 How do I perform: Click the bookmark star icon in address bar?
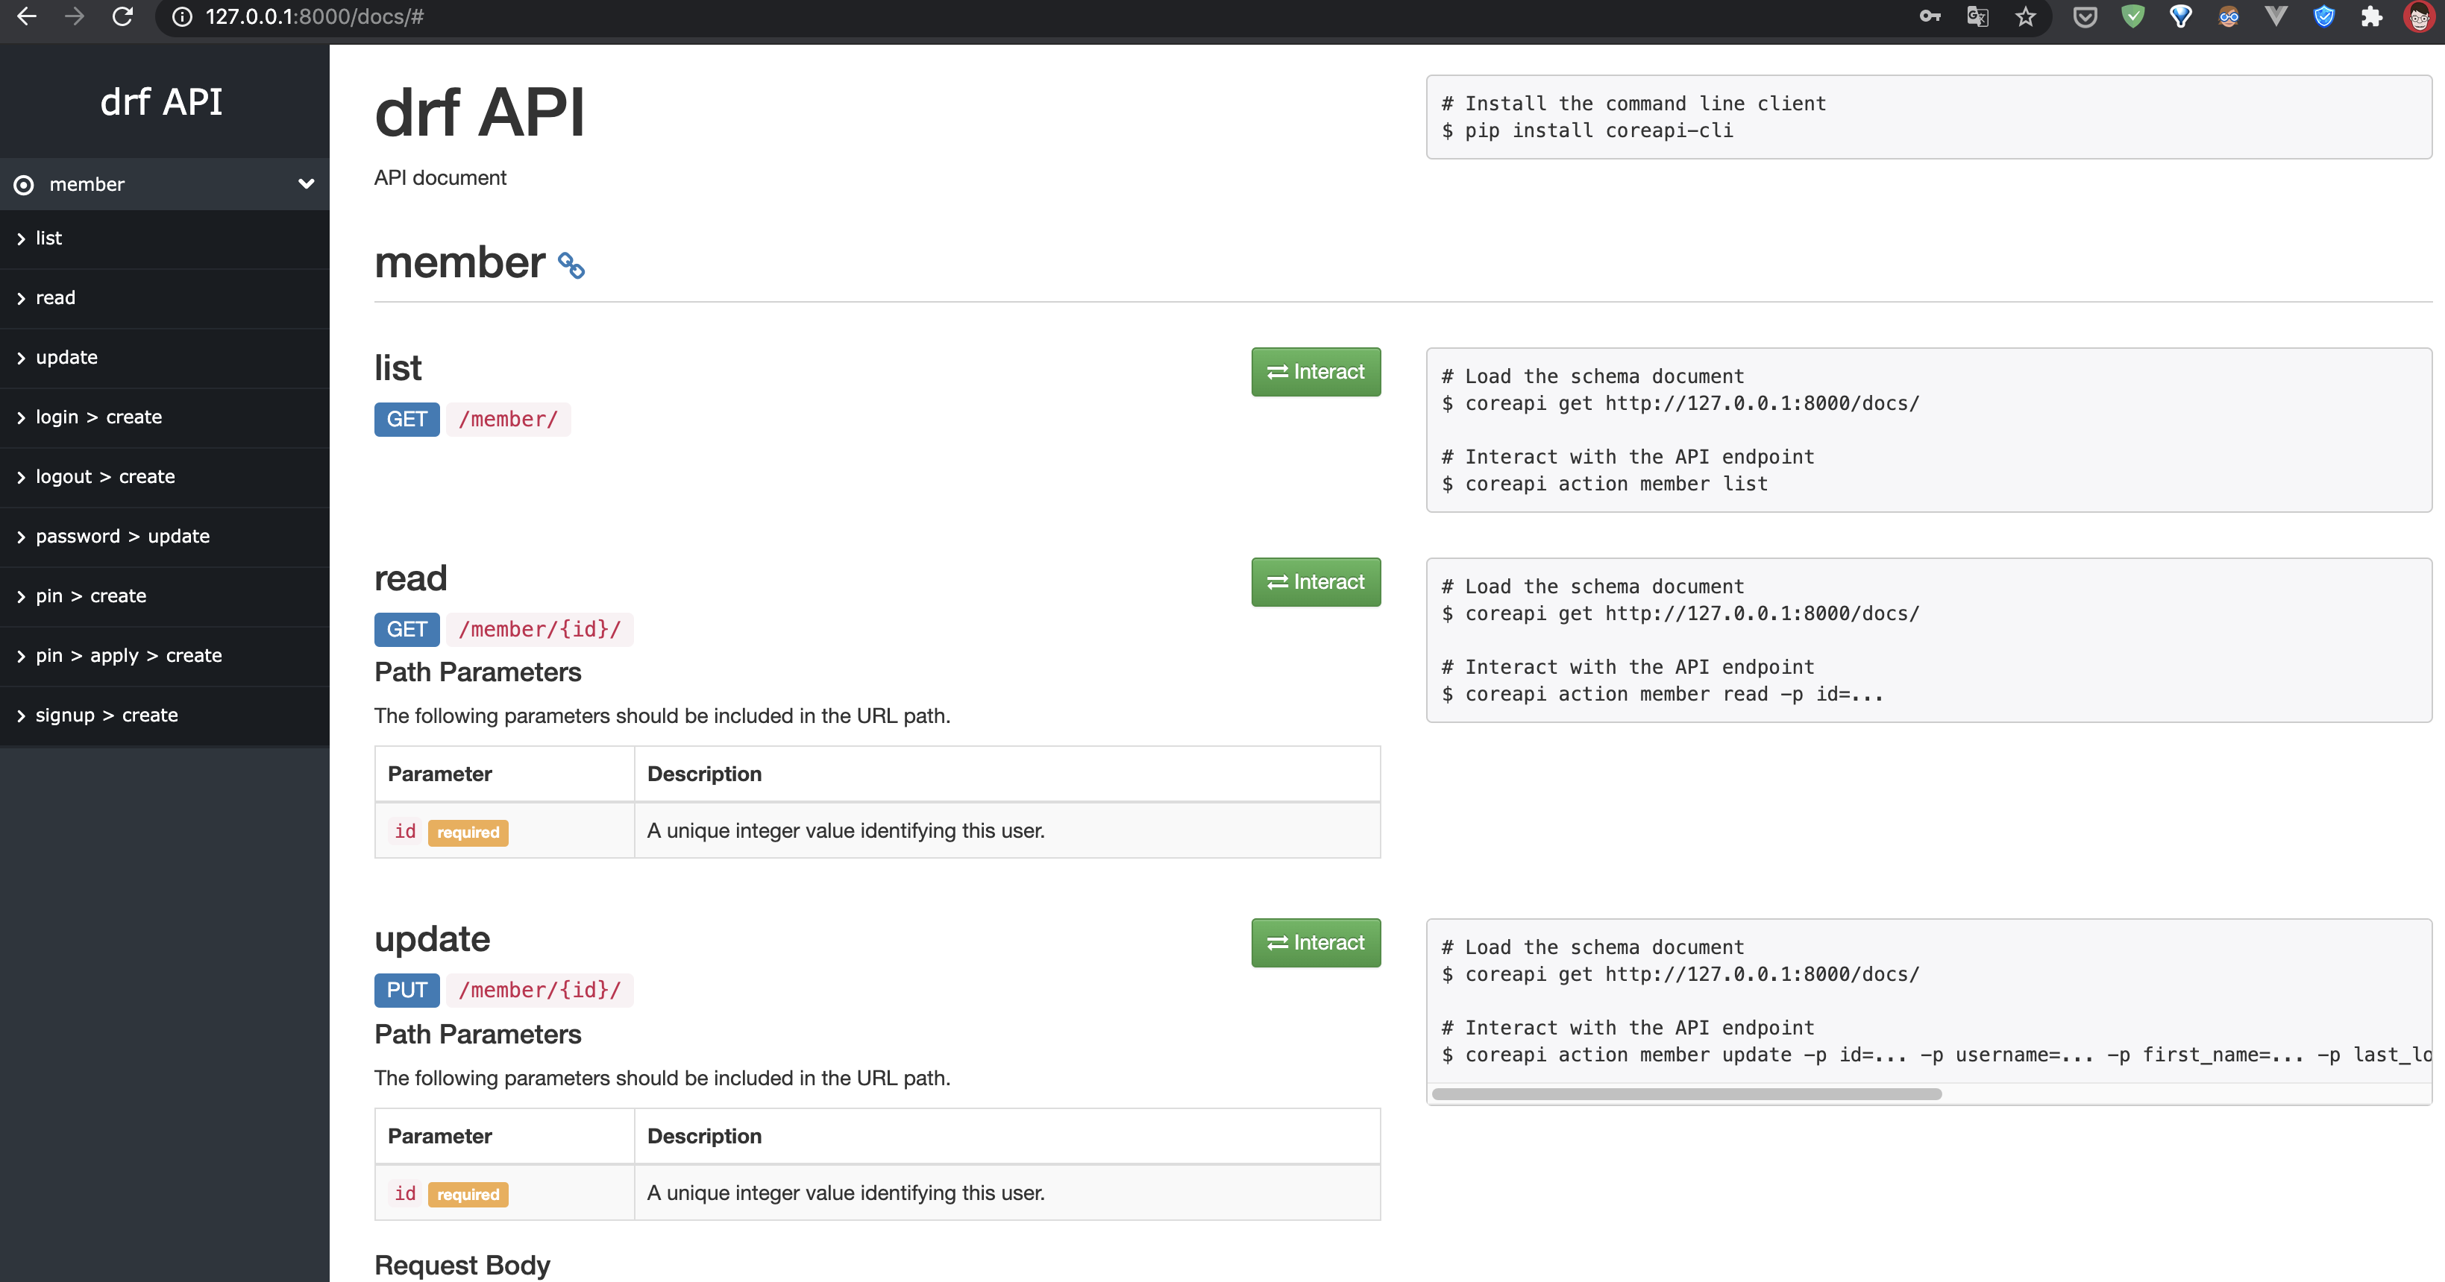click(2026, 17)
